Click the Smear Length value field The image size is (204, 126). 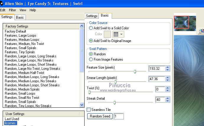(x=157, y=79)
